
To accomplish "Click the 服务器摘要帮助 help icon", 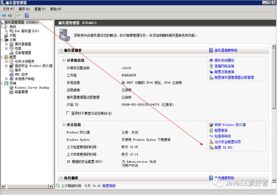I will (211, 50).
